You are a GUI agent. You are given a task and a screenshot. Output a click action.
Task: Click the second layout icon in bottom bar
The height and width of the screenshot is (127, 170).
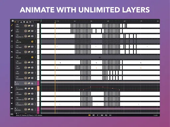(x=94, y=115)
